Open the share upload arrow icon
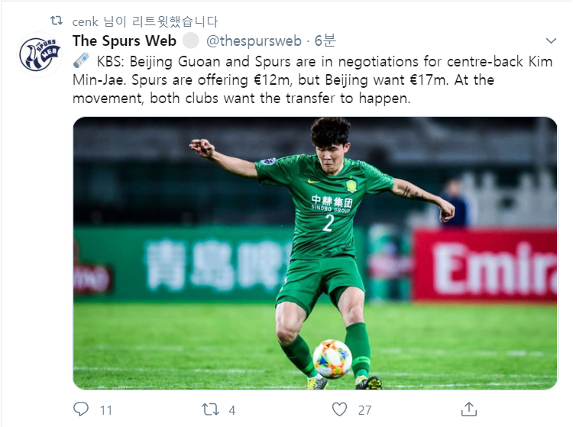The width and height of the screenshot is (573, 427). point(469,409)
